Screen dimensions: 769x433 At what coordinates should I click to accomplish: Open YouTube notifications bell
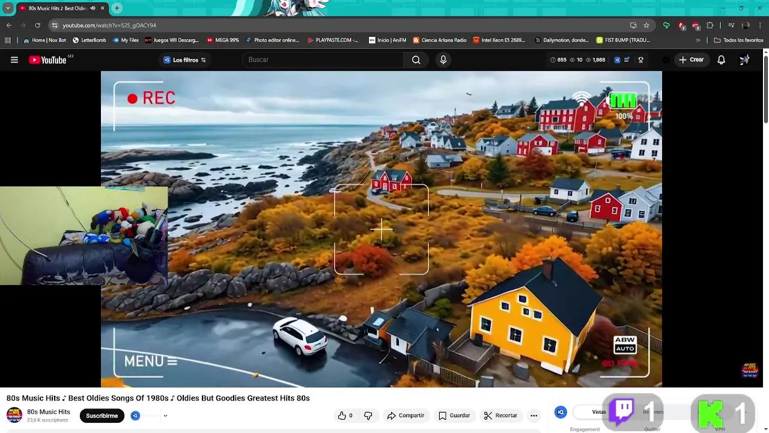721,60
